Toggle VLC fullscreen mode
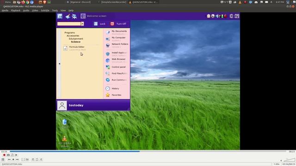 pyautogui.click(x=23, y=160)
